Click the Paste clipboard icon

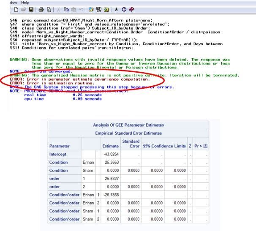pyautogui.click(x=73, y=9)
